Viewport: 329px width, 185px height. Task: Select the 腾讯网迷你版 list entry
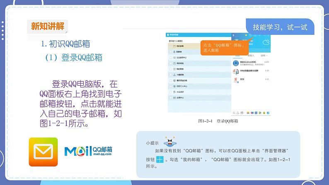[181, 80]
